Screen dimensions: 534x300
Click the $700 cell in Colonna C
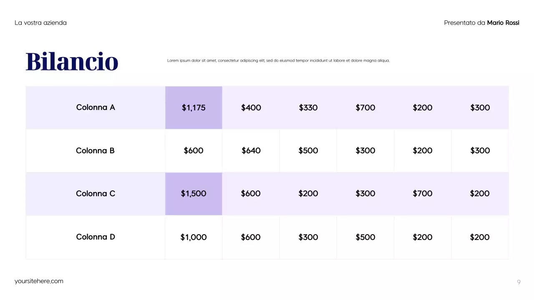(x=423, y=193)
